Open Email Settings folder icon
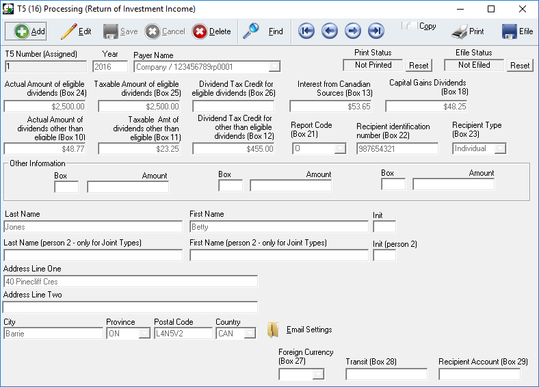The image size is (539, 387). tap(273, 330)
